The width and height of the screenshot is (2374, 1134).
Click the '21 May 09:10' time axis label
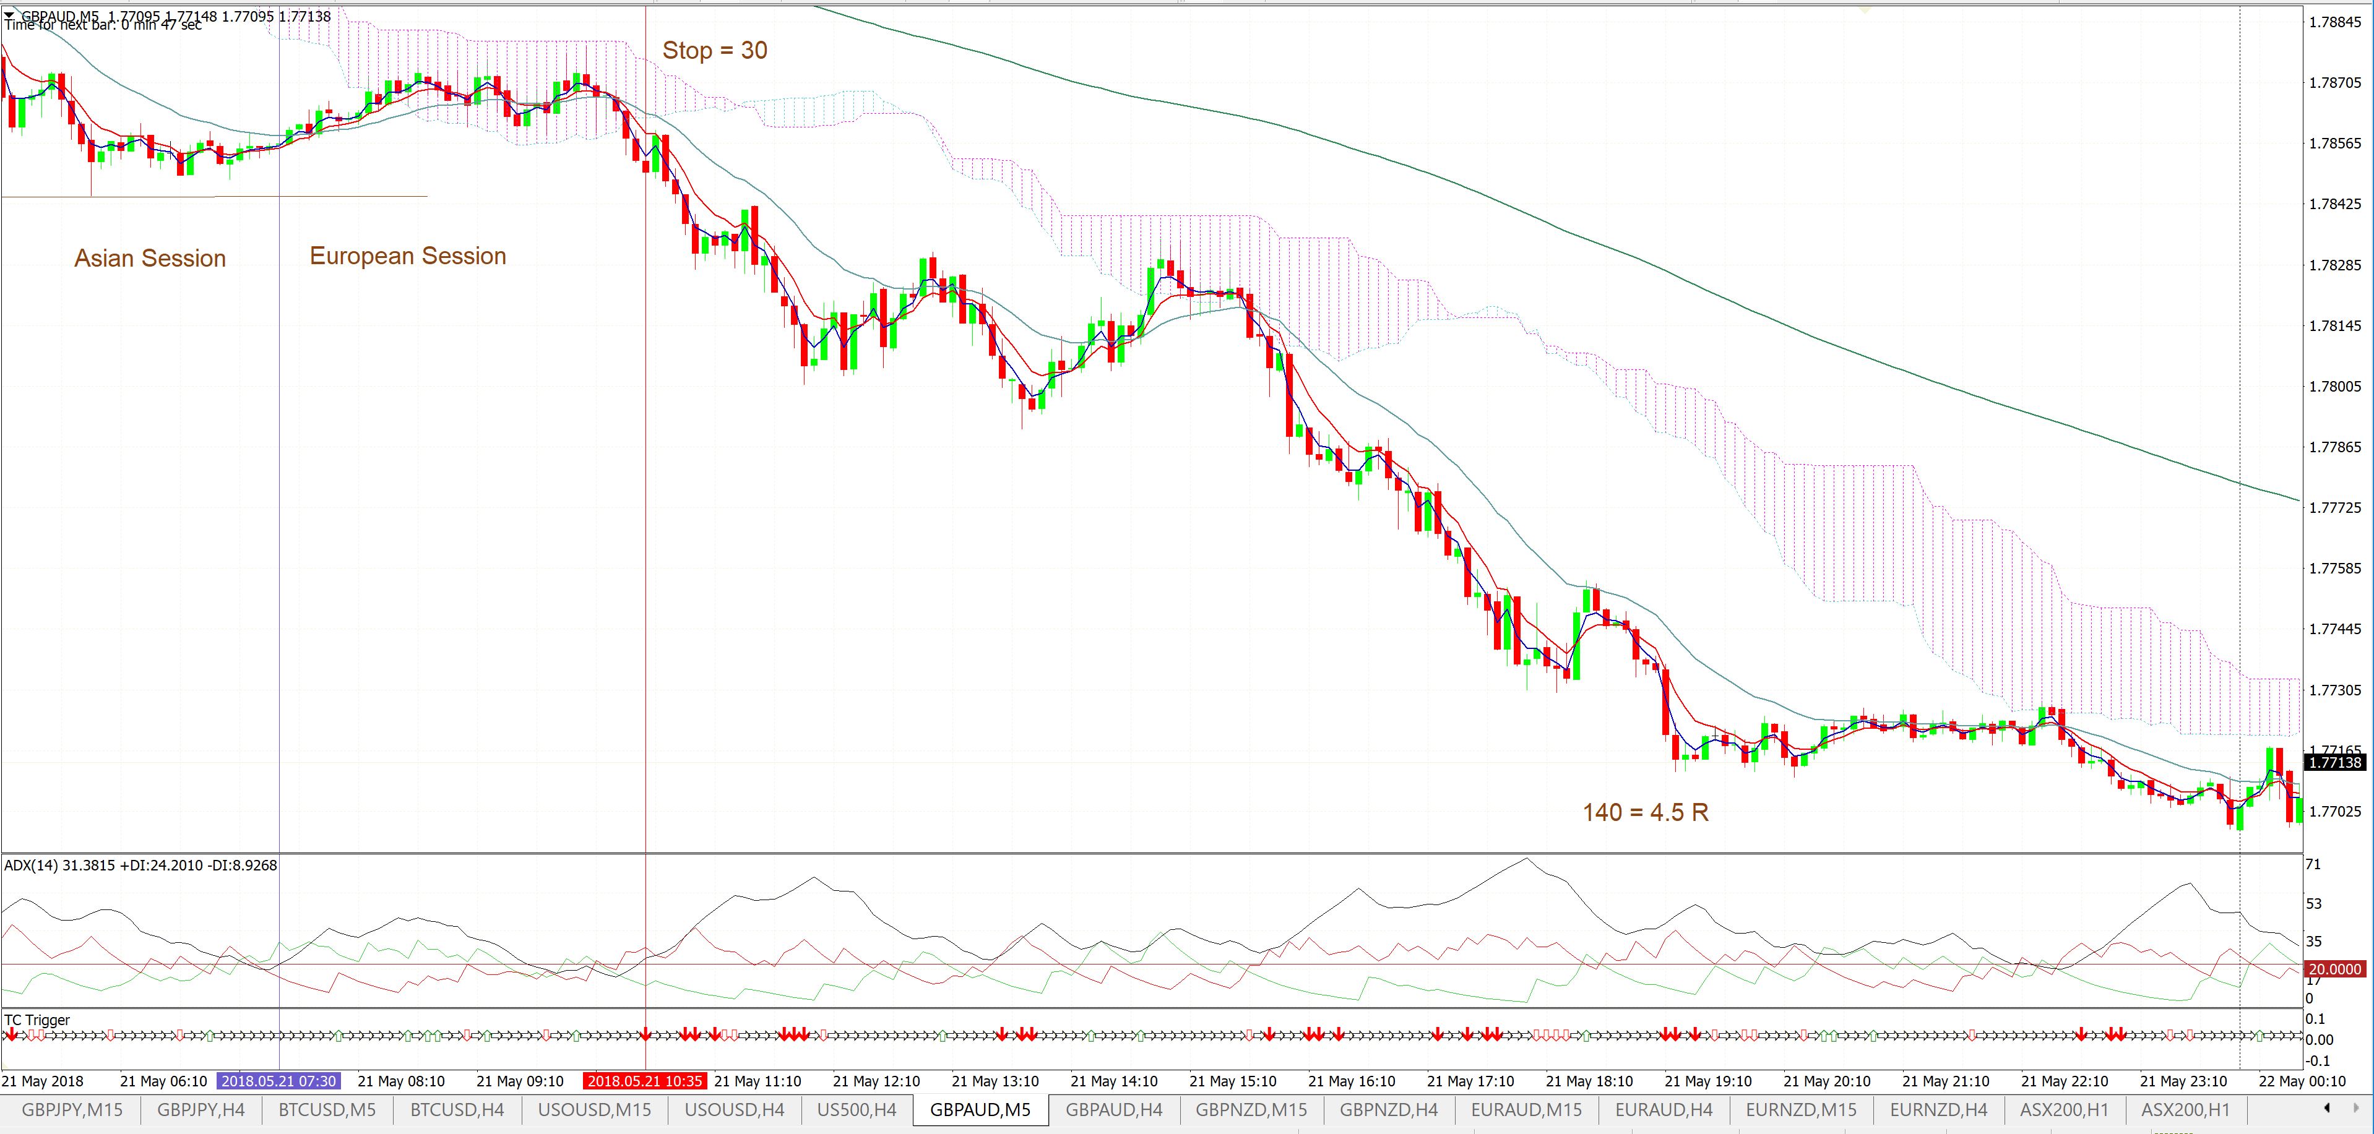[x=520, y=1081]
